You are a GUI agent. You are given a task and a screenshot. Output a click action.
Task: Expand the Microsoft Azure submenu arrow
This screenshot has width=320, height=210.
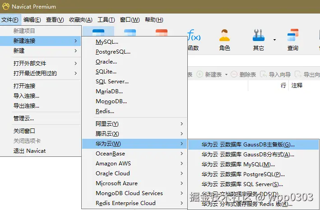click(x=181, y=183)
